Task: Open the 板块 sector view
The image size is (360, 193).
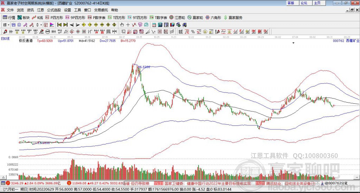Action: point(24,18)
